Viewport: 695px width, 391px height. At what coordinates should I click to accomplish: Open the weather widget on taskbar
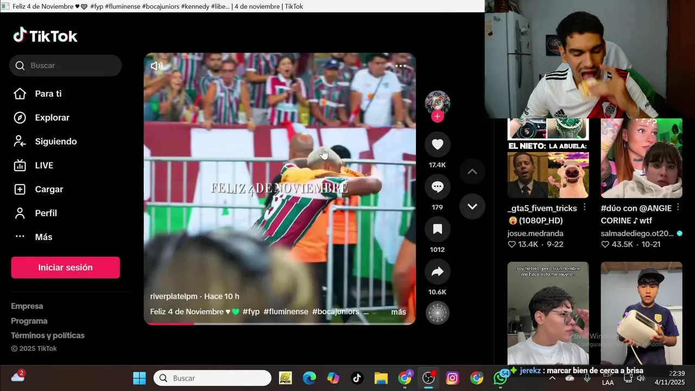(18, 376)
